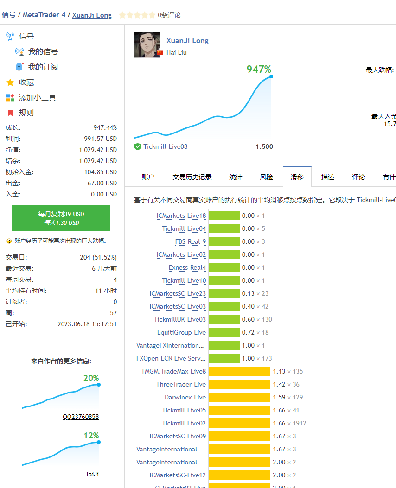
Task: Click the 每月复制39 USD subscribe button
Action: pyautogui.click(x=61, y=218)
